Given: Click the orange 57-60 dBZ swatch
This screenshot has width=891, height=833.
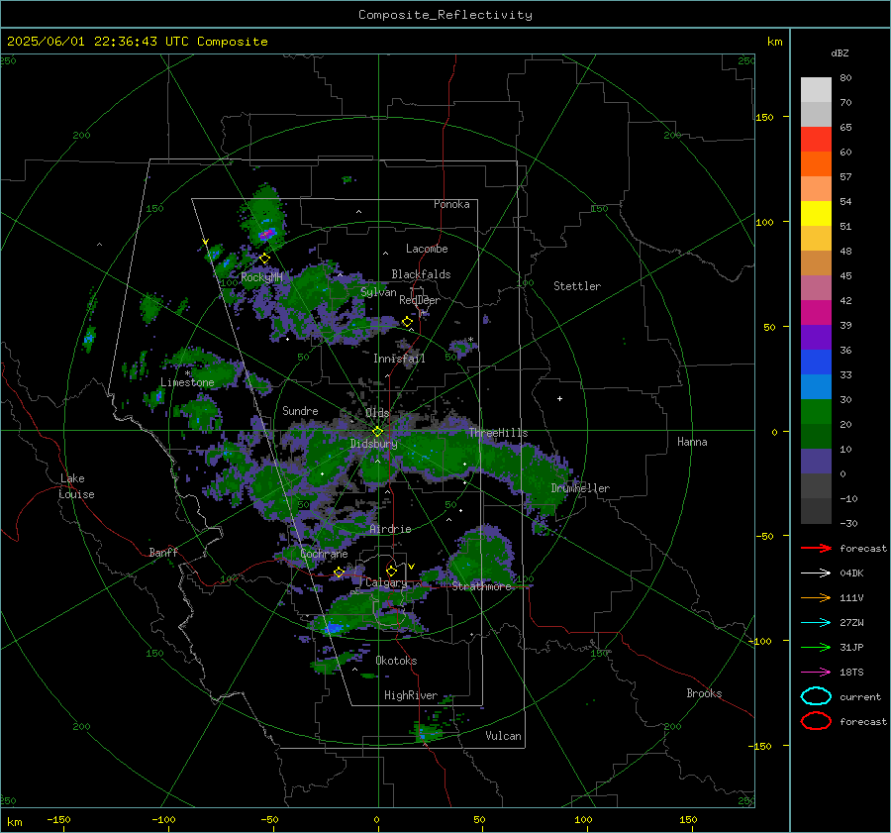Looking at the screenshot, I should coord(816,164).
